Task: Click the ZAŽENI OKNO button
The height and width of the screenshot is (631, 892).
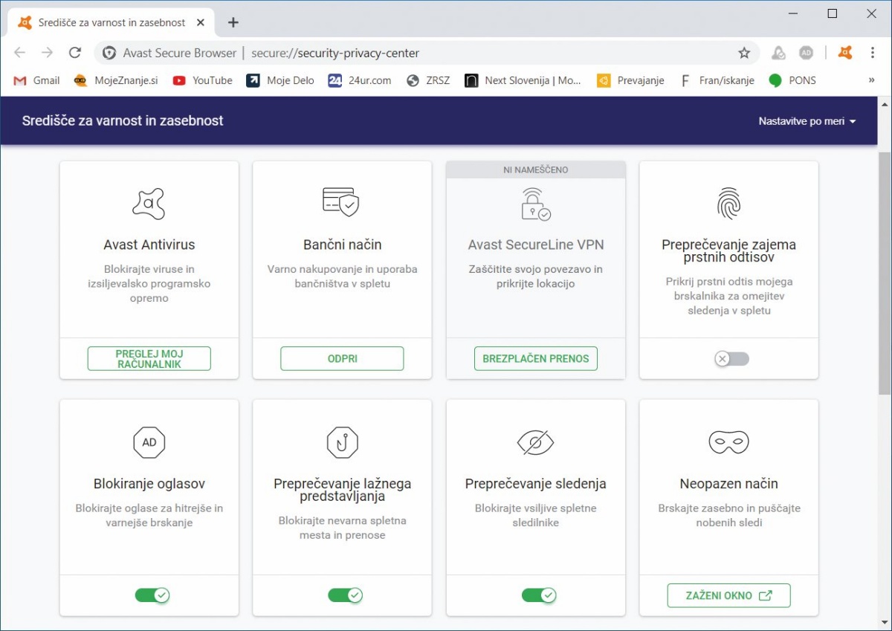Action: point(728,595)
